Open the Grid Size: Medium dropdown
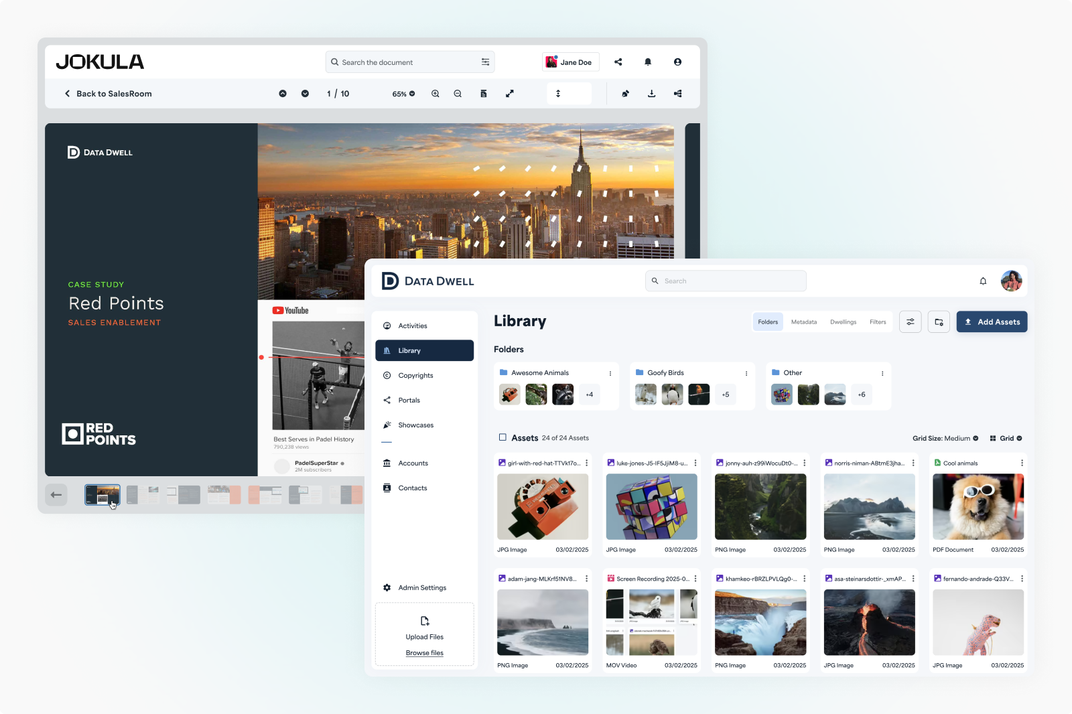Screen dimensions: 1072x714 tap(945, 439)
